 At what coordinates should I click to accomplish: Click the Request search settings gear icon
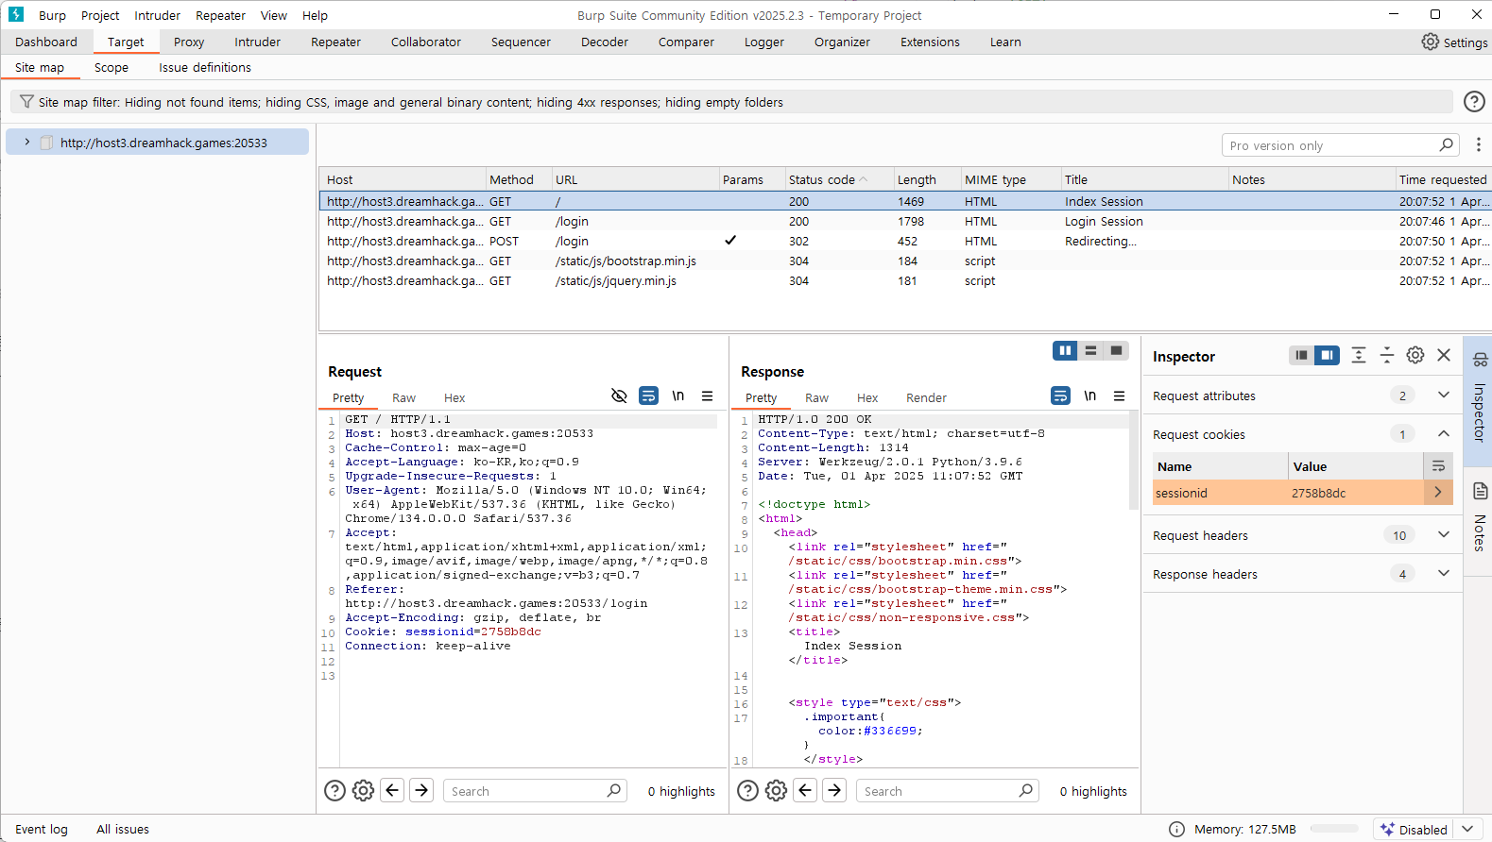[363, 791]
